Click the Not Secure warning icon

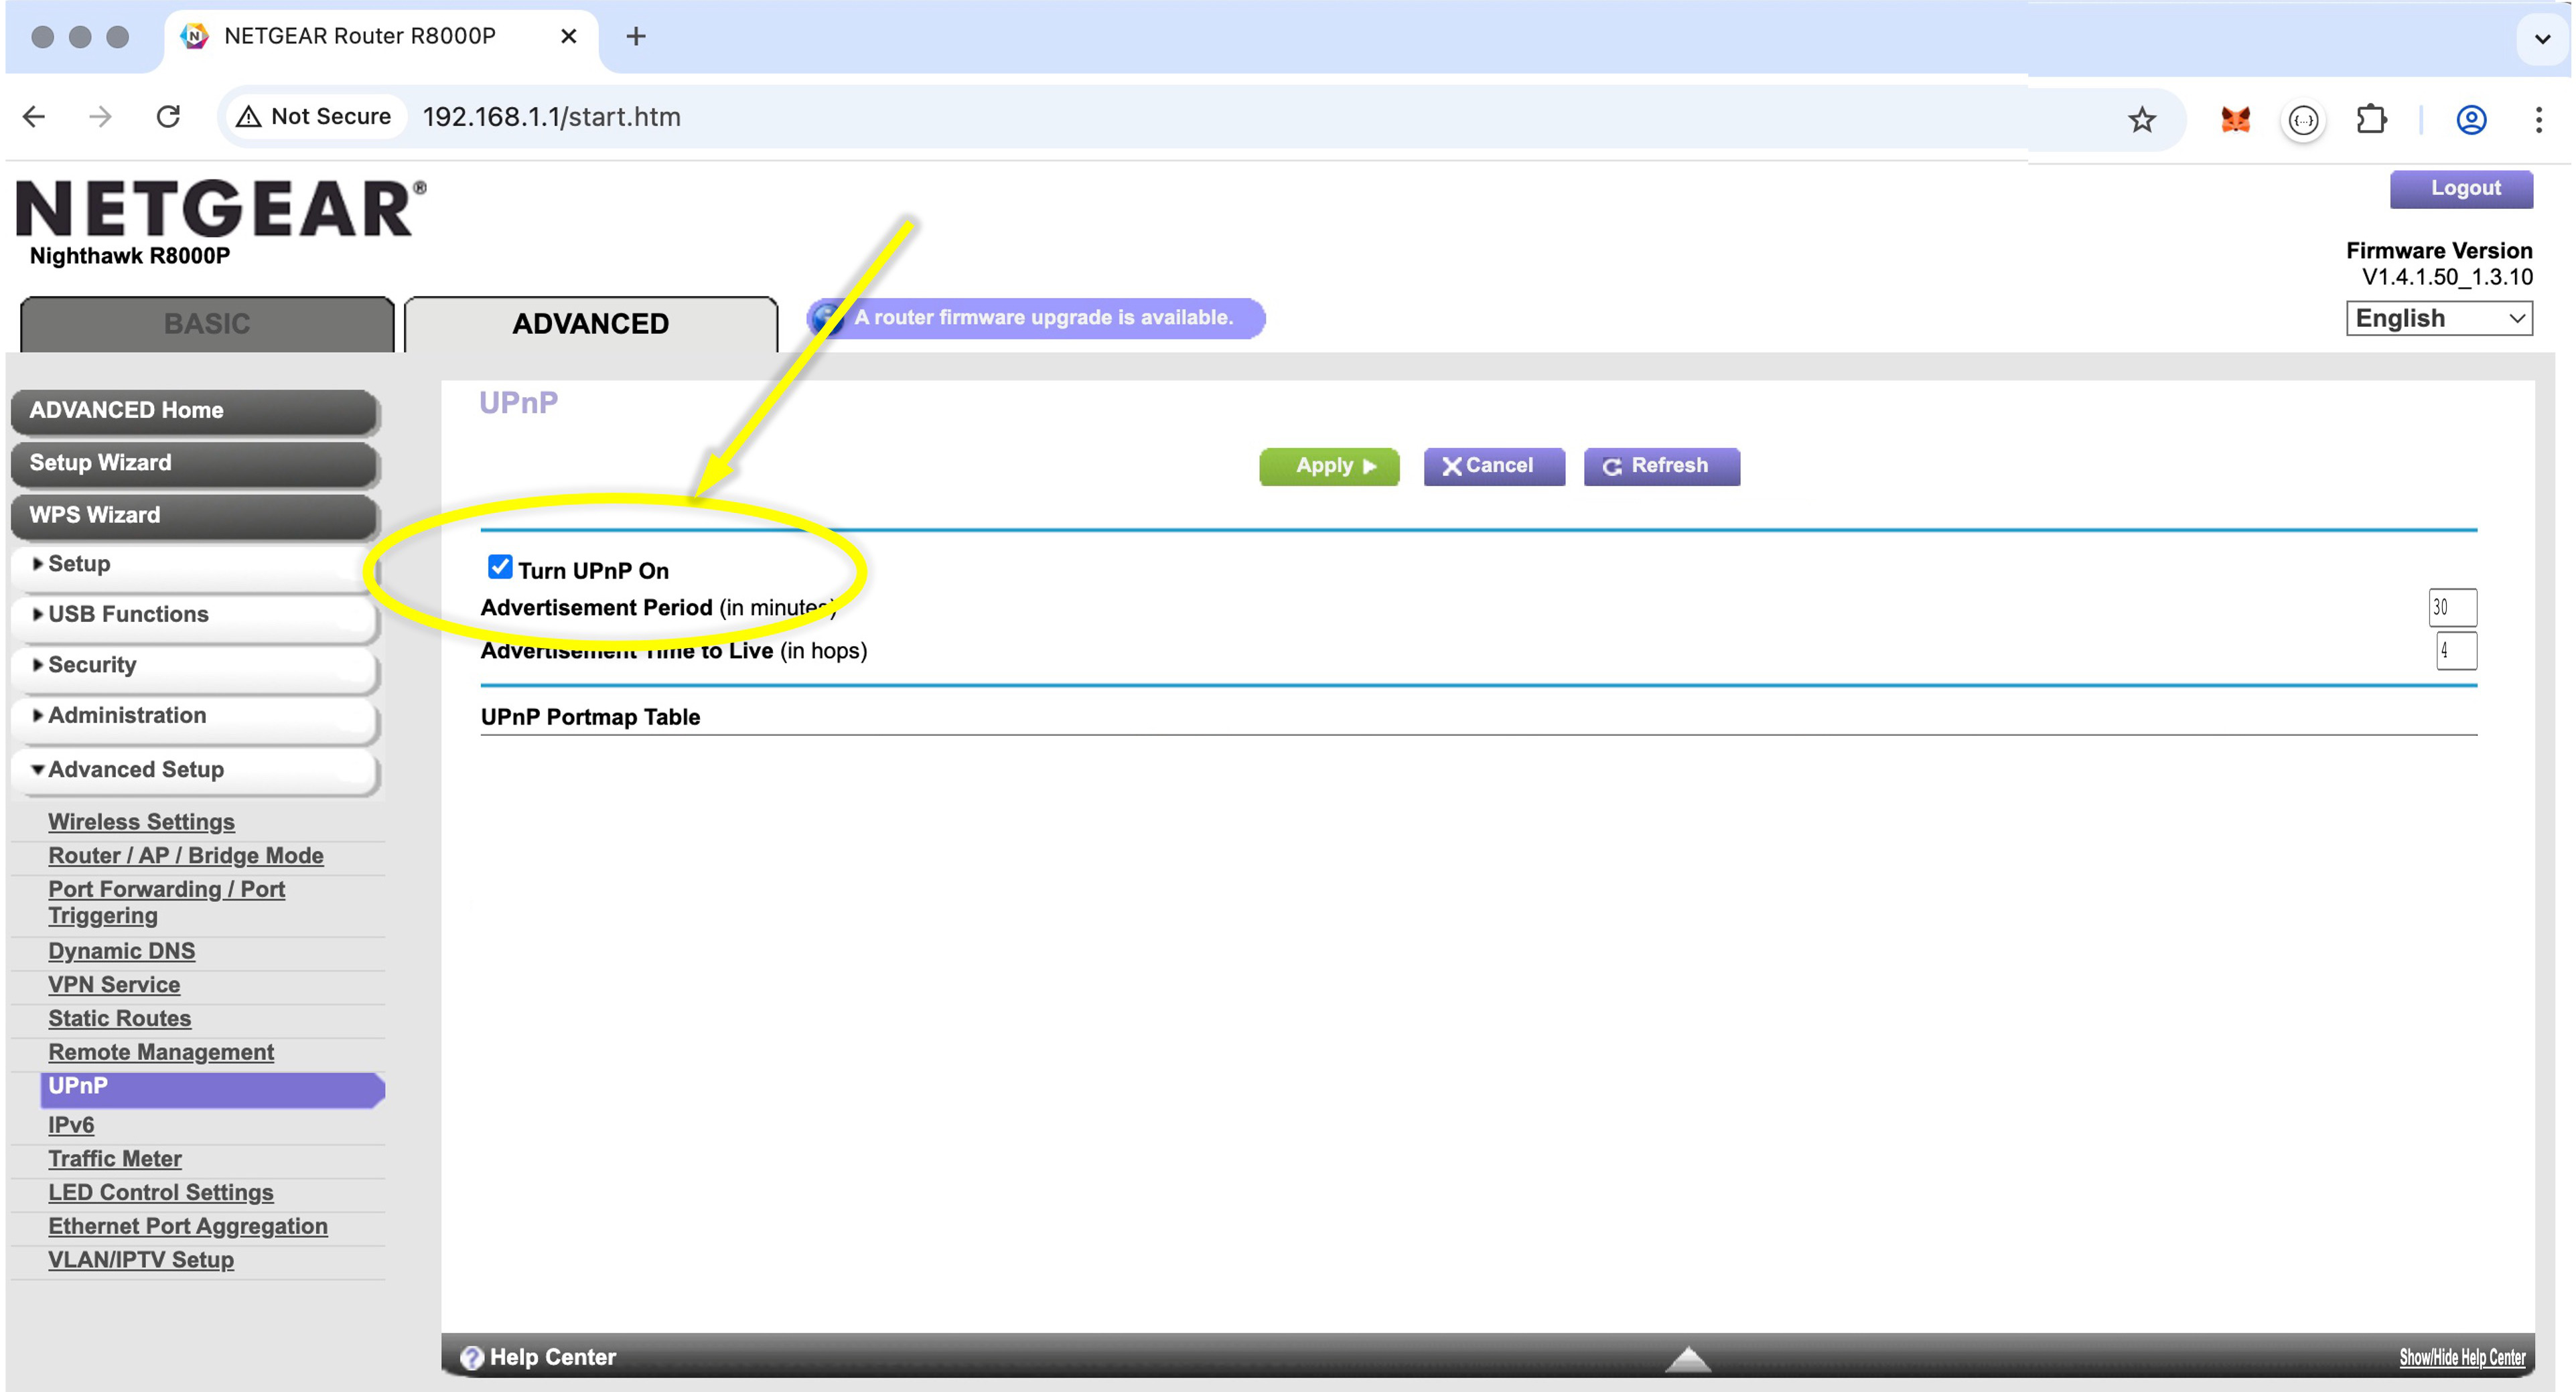pos(248,117)
